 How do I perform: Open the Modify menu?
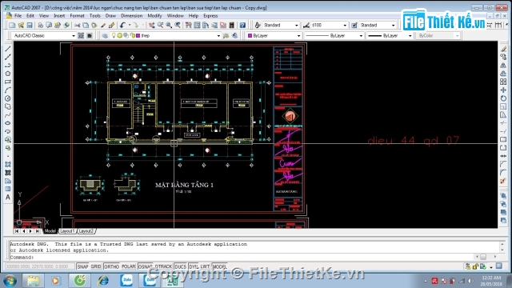(x=154, y=16)
